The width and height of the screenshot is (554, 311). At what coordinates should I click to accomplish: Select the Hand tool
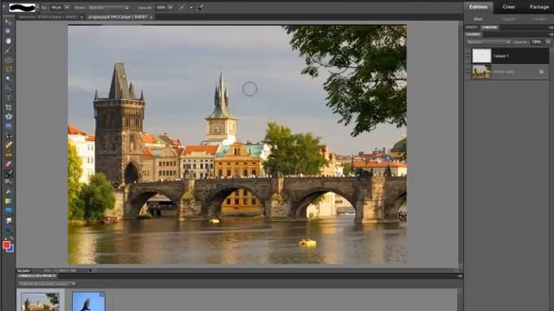click(8, 41)
